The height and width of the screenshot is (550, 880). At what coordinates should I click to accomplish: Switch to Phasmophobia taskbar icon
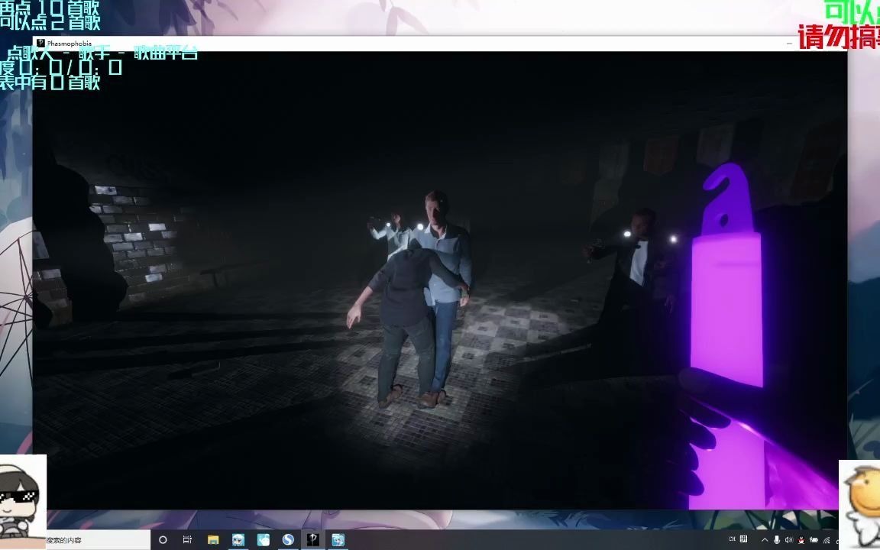click(x=313, y=540)
